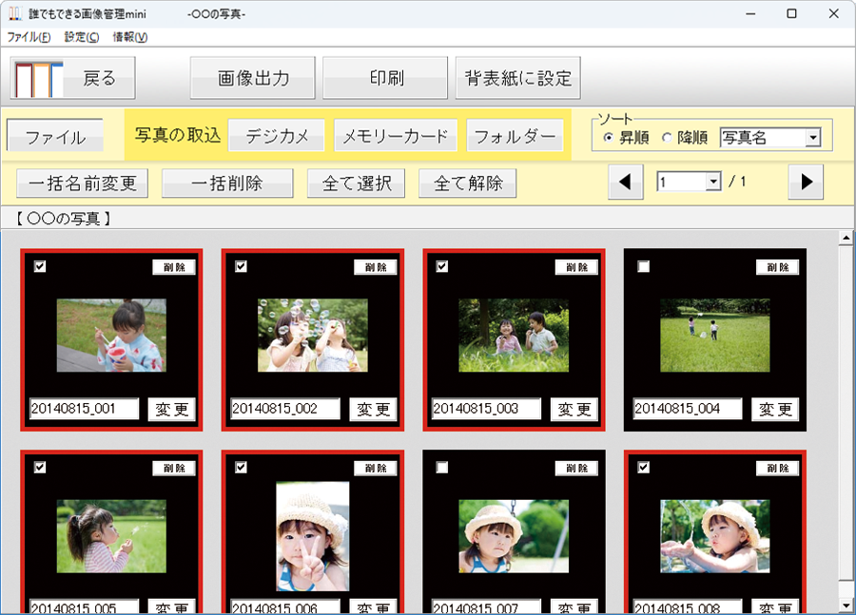
Task: Expand the page number dropdown
Action: click(713, 182)
